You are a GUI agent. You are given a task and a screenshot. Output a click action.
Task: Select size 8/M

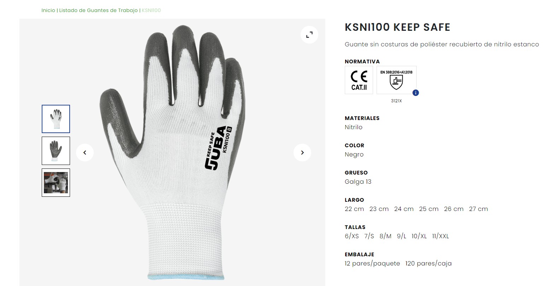pyautogui.click(x=385, y=236)
